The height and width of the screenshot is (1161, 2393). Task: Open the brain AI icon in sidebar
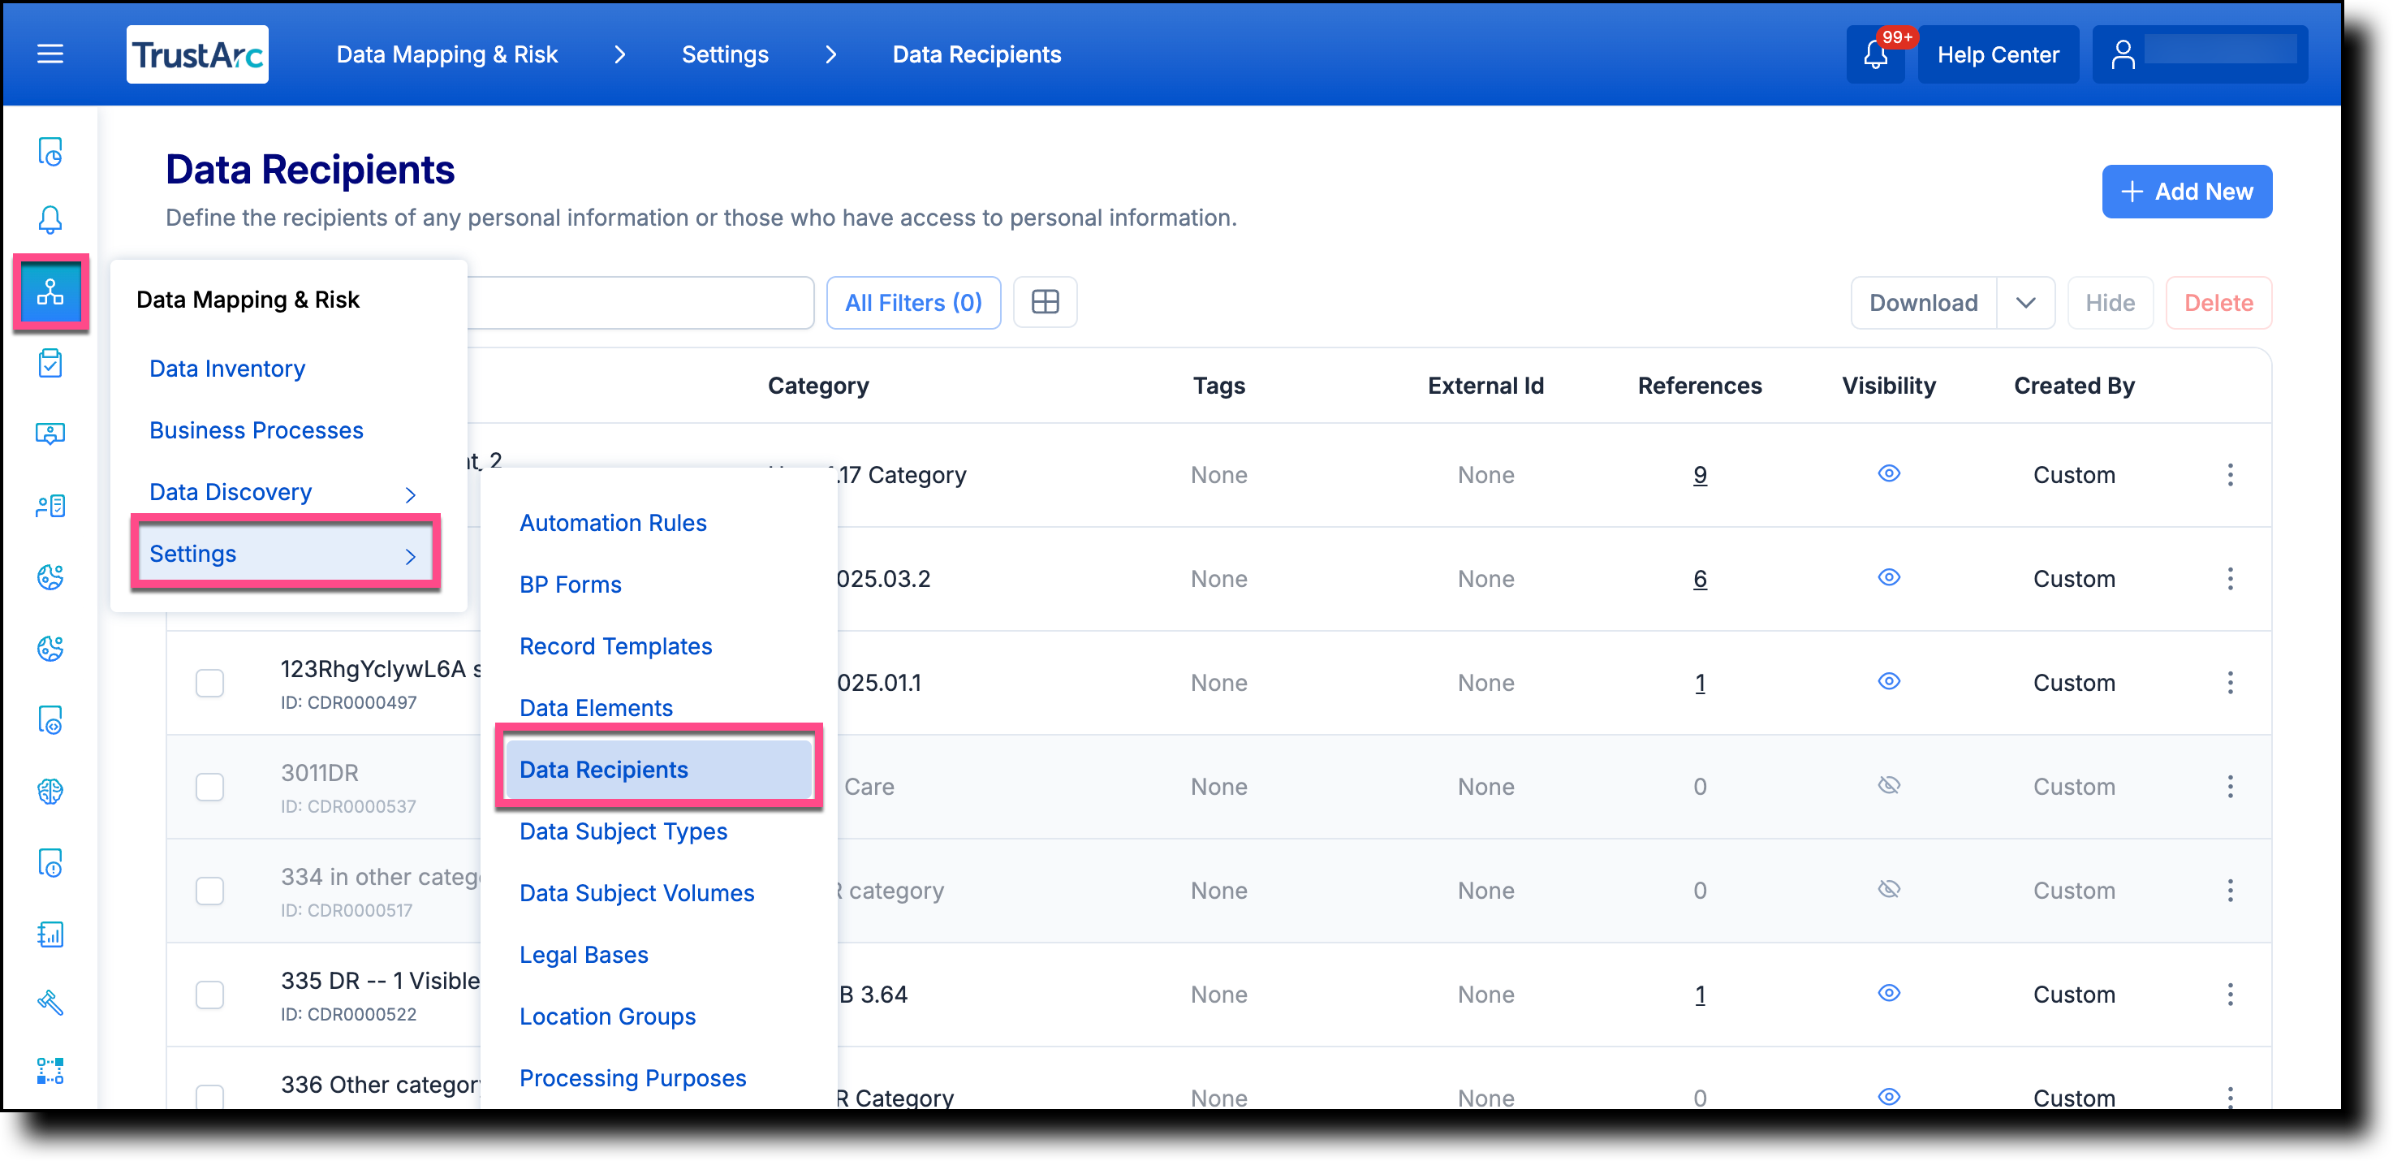click(x=51, y=792)
